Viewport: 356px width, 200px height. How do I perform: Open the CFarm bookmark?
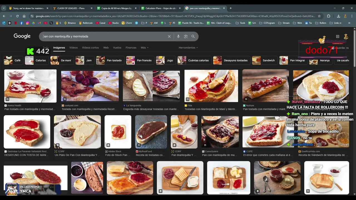[127, 23]
